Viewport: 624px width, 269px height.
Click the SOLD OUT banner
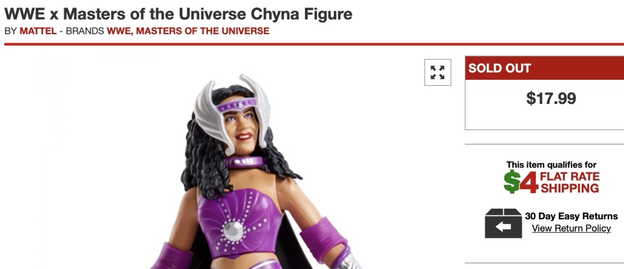click(x=544, y=68)
